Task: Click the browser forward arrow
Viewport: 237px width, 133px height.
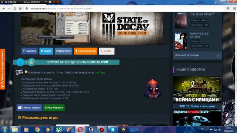Action: (x=9, y=8)
